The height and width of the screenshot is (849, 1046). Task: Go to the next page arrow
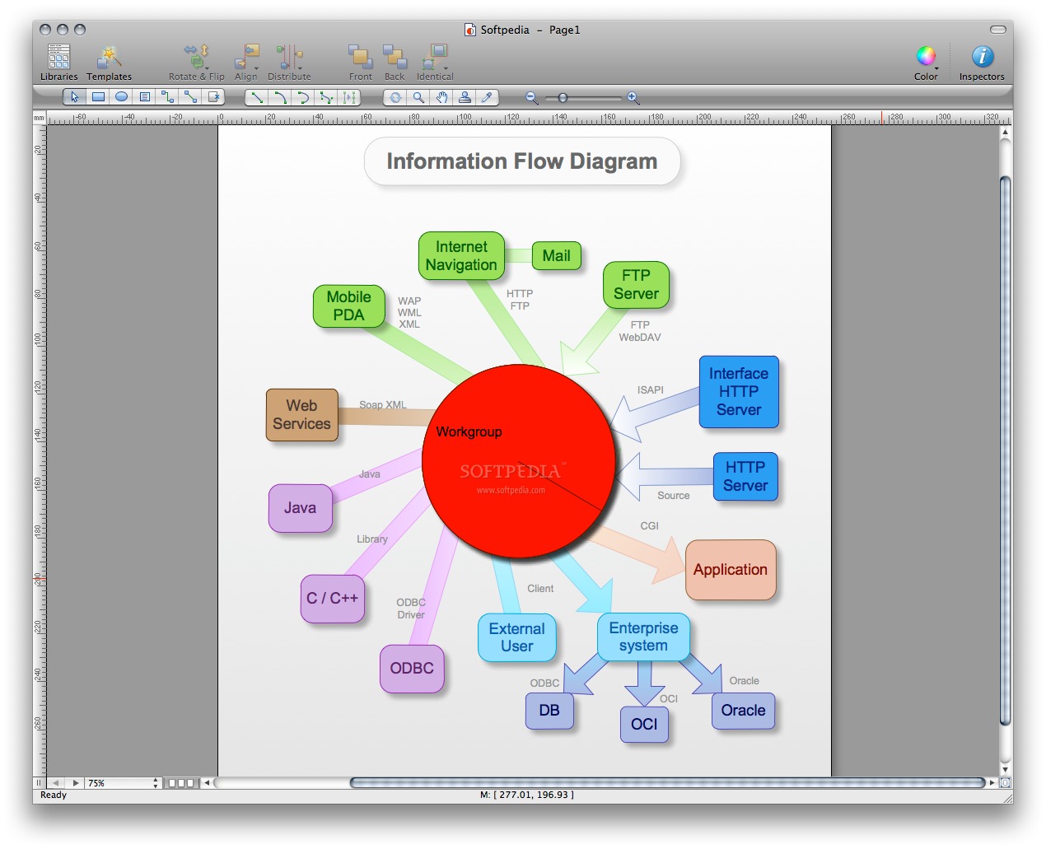[76, 783]
